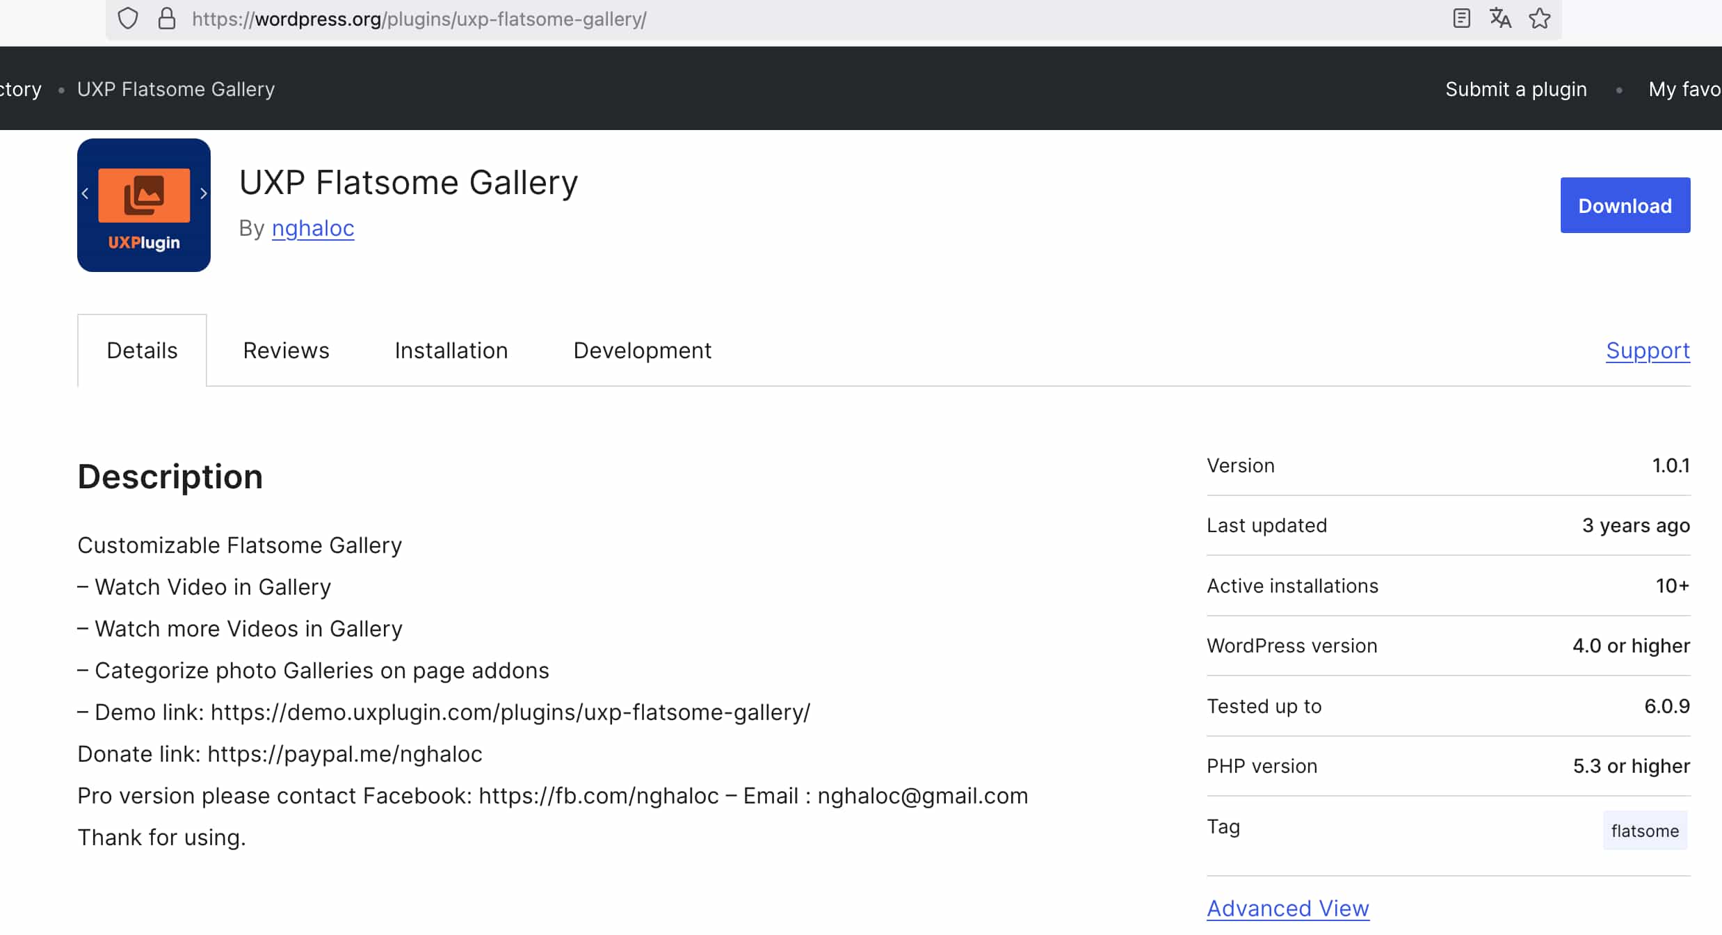Click the padlock site security icon
Image resolution: width=1722 pixels, height=935 pixels.
167,19
